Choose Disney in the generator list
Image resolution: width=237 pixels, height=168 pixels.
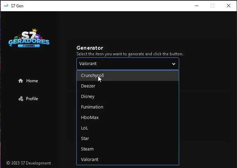coord(128,97)
